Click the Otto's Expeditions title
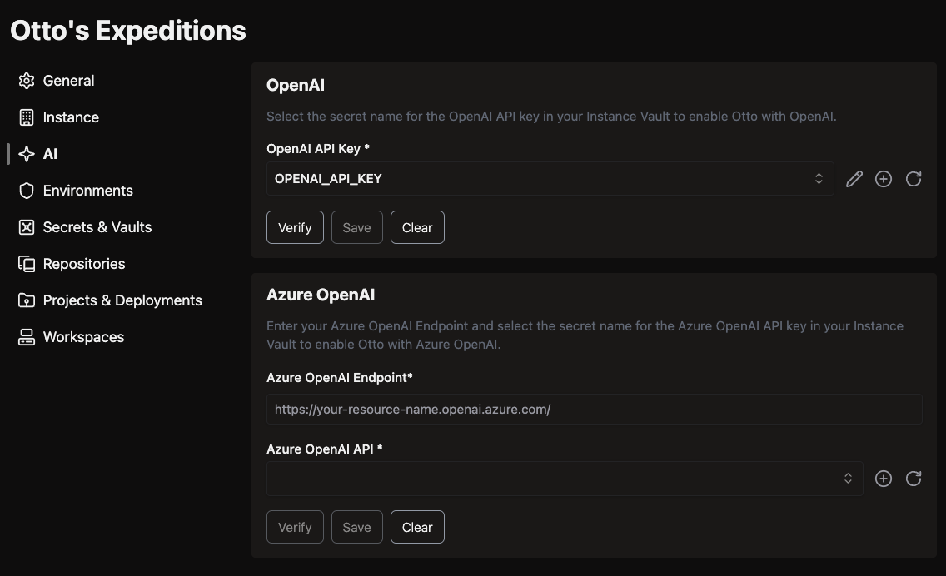The height and width of the screenshot is (576, 946). coord(128,31)
